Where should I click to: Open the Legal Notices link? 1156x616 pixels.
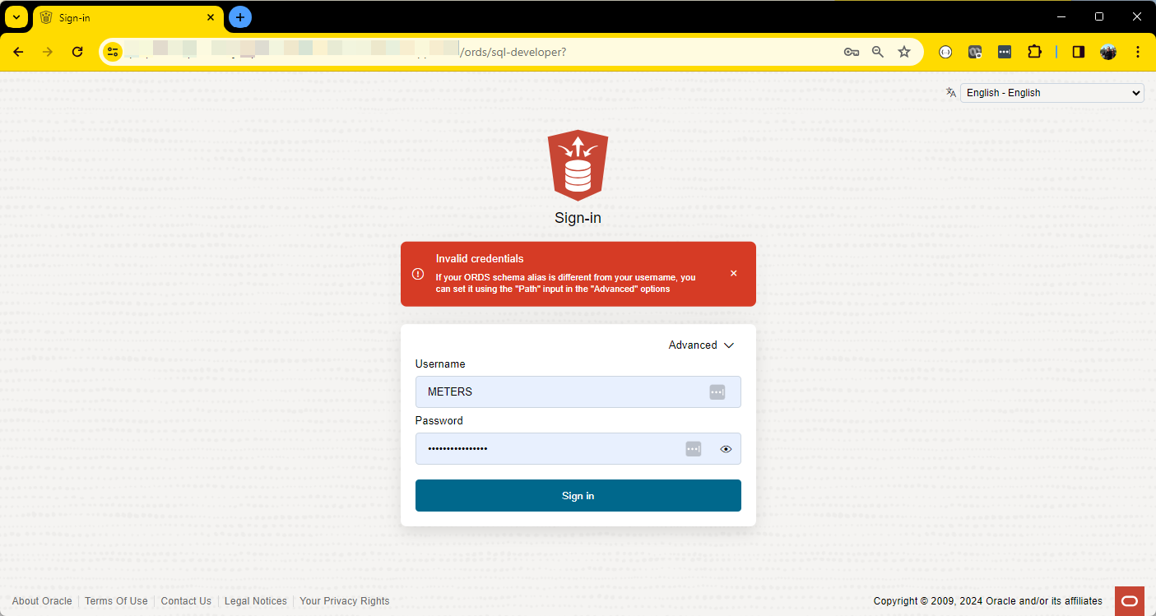[x=256, y=601]
